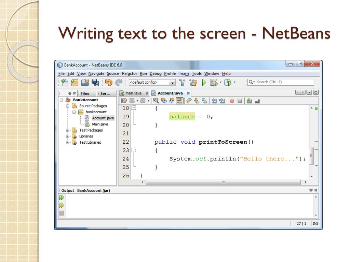Switch to the Files panel tab
The image size is (350, 262).
(x=85, y=93)
